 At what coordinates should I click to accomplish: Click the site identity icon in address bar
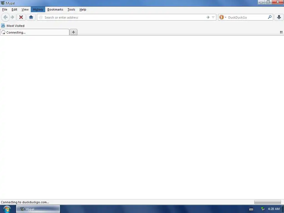(x=41, y=17)
